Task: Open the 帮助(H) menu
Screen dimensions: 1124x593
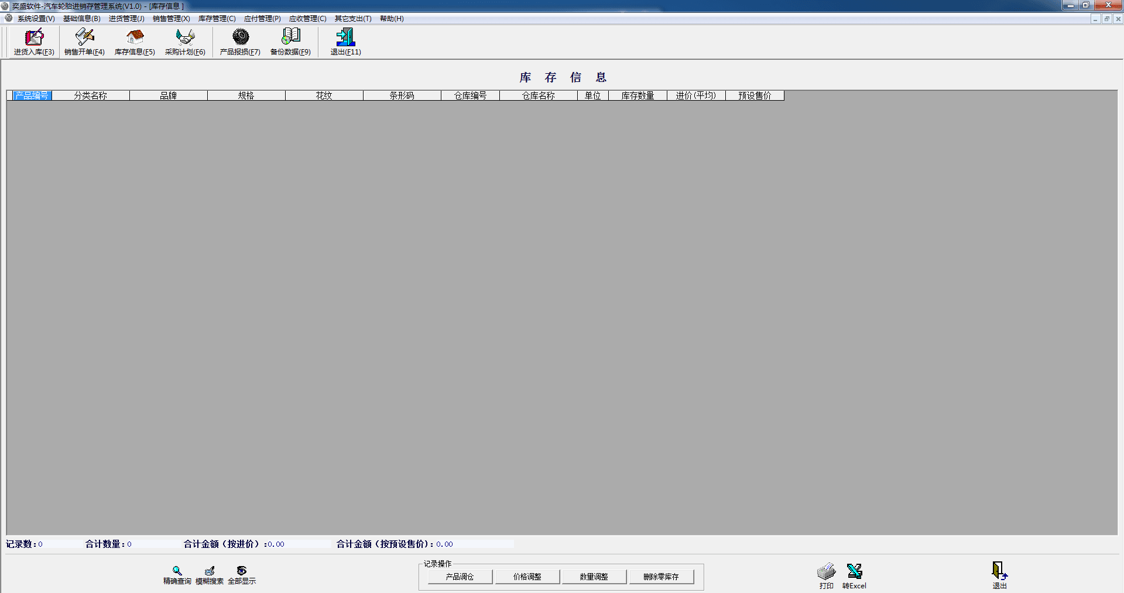Action: click(392, 19)
